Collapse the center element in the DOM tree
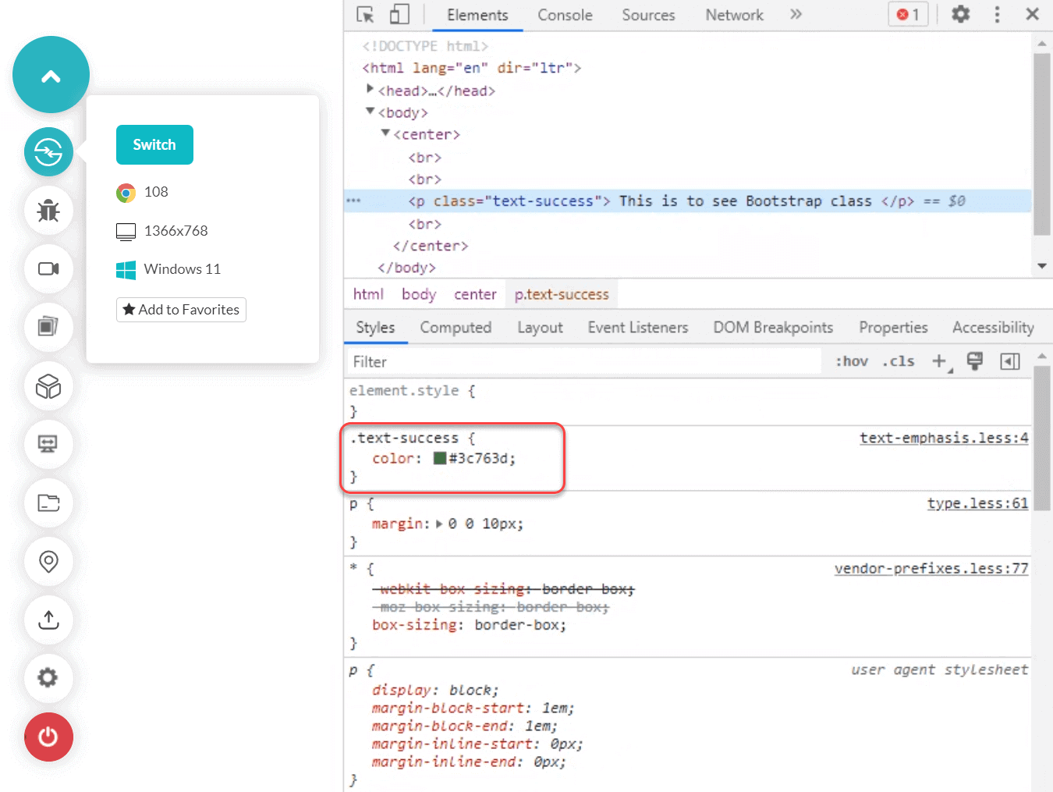 385,133
